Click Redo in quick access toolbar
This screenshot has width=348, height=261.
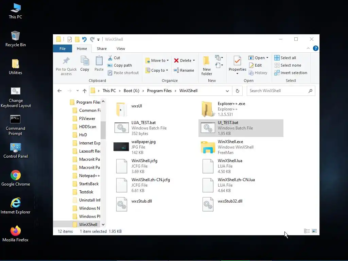92,39
